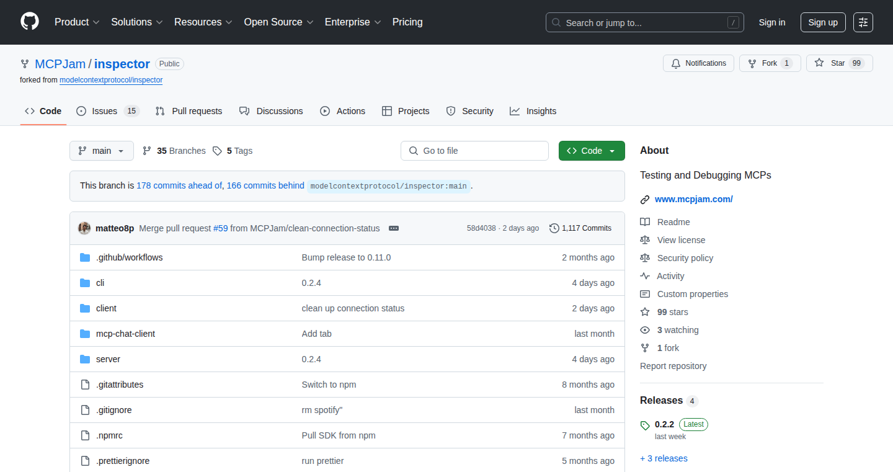Open the main branch selector dropdown
This screenshot has height=472, width=893.
pyautogui.click(x=102, y=151)
